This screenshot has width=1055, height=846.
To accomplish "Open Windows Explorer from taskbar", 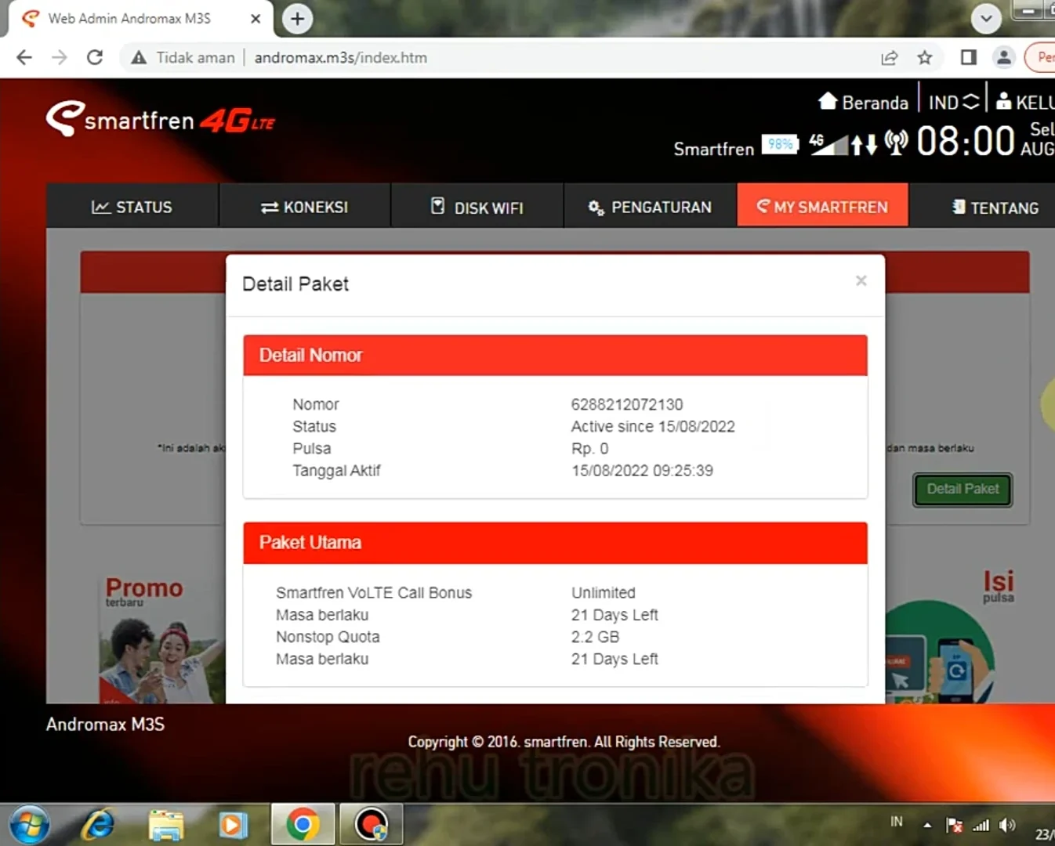I will tap(165, 825).
